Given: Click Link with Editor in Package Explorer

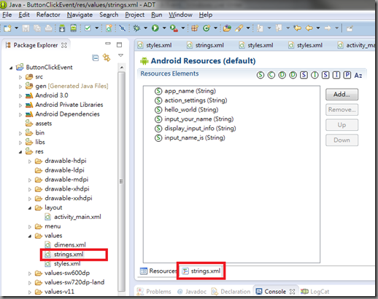Looking at the screenshot, I should (x=107, y=57).
